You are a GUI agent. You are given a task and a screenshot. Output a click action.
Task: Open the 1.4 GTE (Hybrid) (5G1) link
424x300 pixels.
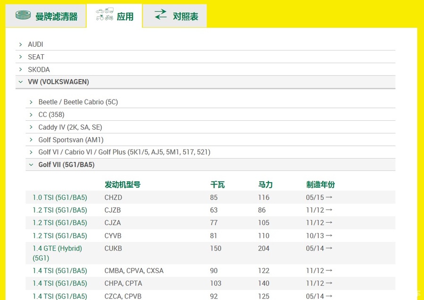click(x=57, y=253)
